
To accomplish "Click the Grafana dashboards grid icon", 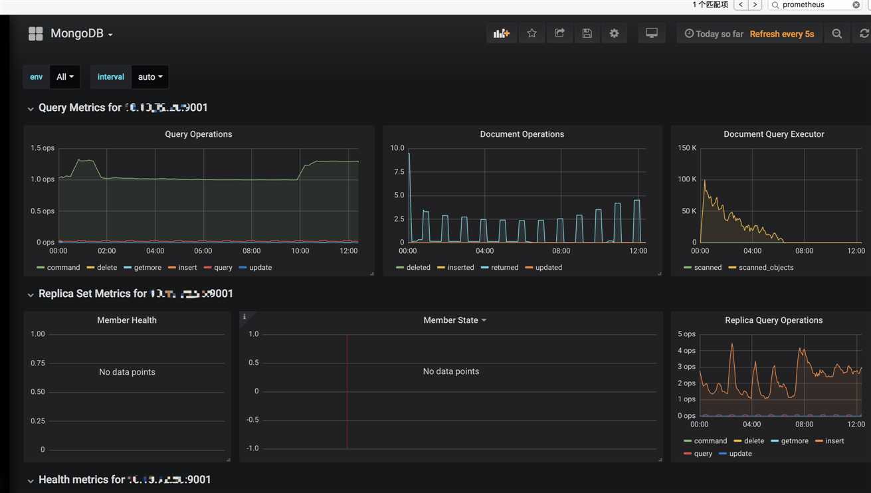I will [x=36, y=34].
